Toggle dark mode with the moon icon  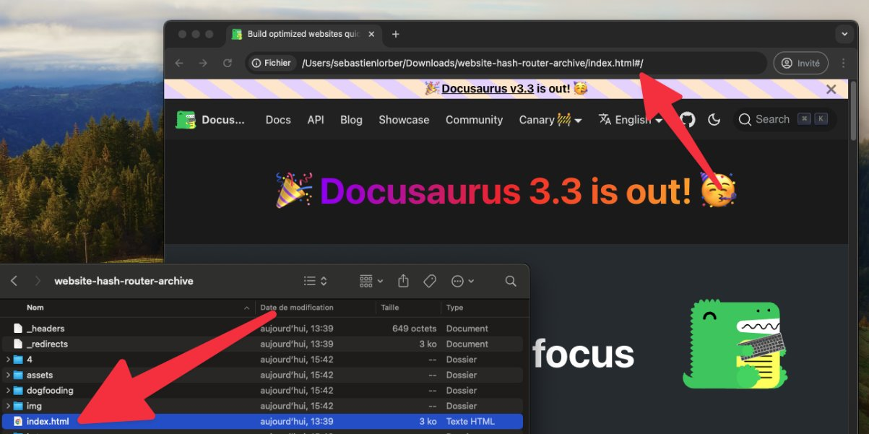click(x=714, y=119)
